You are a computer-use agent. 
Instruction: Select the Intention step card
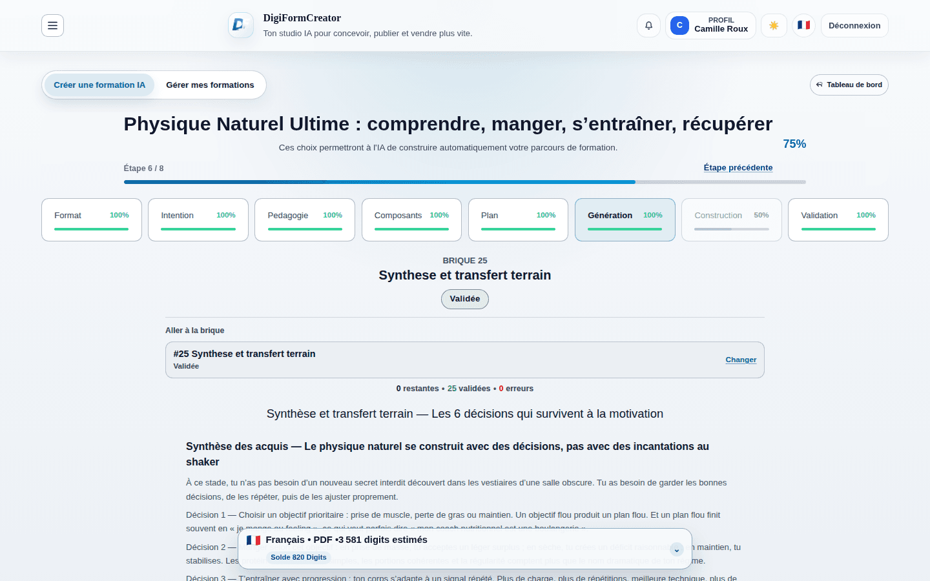198,220
